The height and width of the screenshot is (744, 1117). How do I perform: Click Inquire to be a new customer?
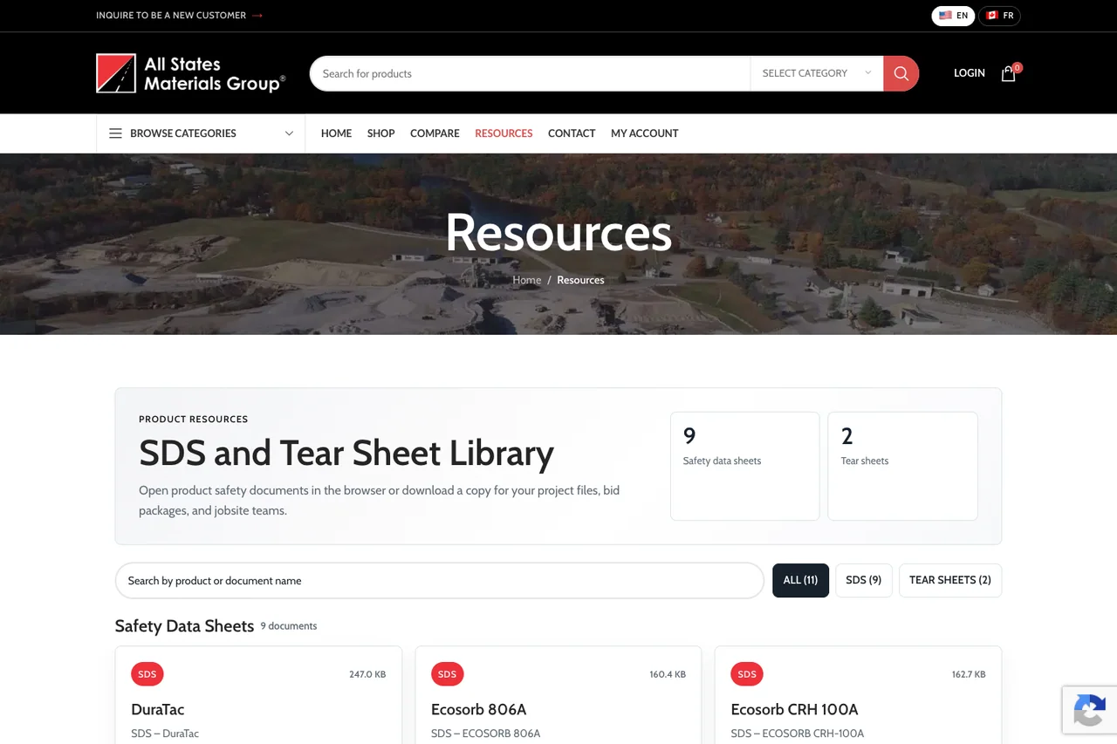171,16
